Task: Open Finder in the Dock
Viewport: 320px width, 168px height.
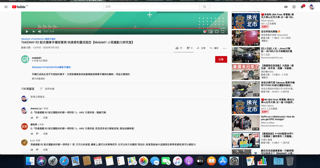Action: (x=30, y=161)
